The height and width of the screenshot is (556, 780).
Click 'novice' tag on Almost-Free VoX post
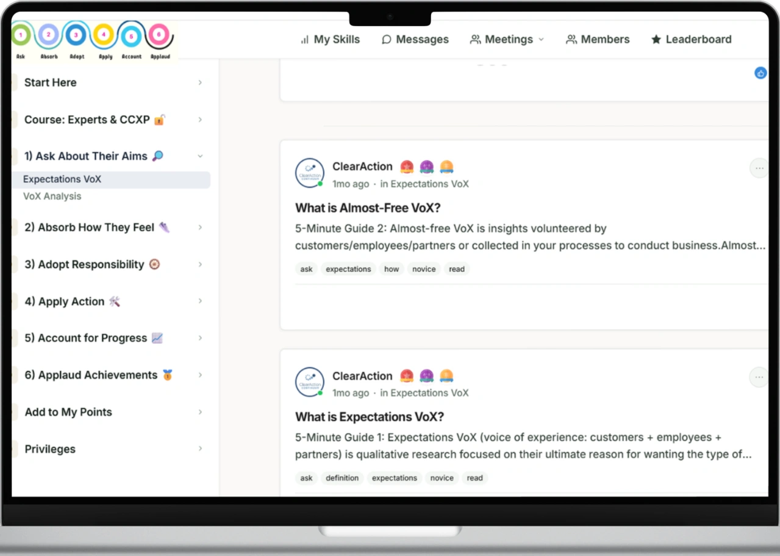[424, 269]
